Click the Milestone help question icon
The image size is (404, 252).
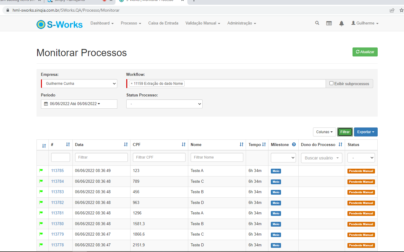294,145
